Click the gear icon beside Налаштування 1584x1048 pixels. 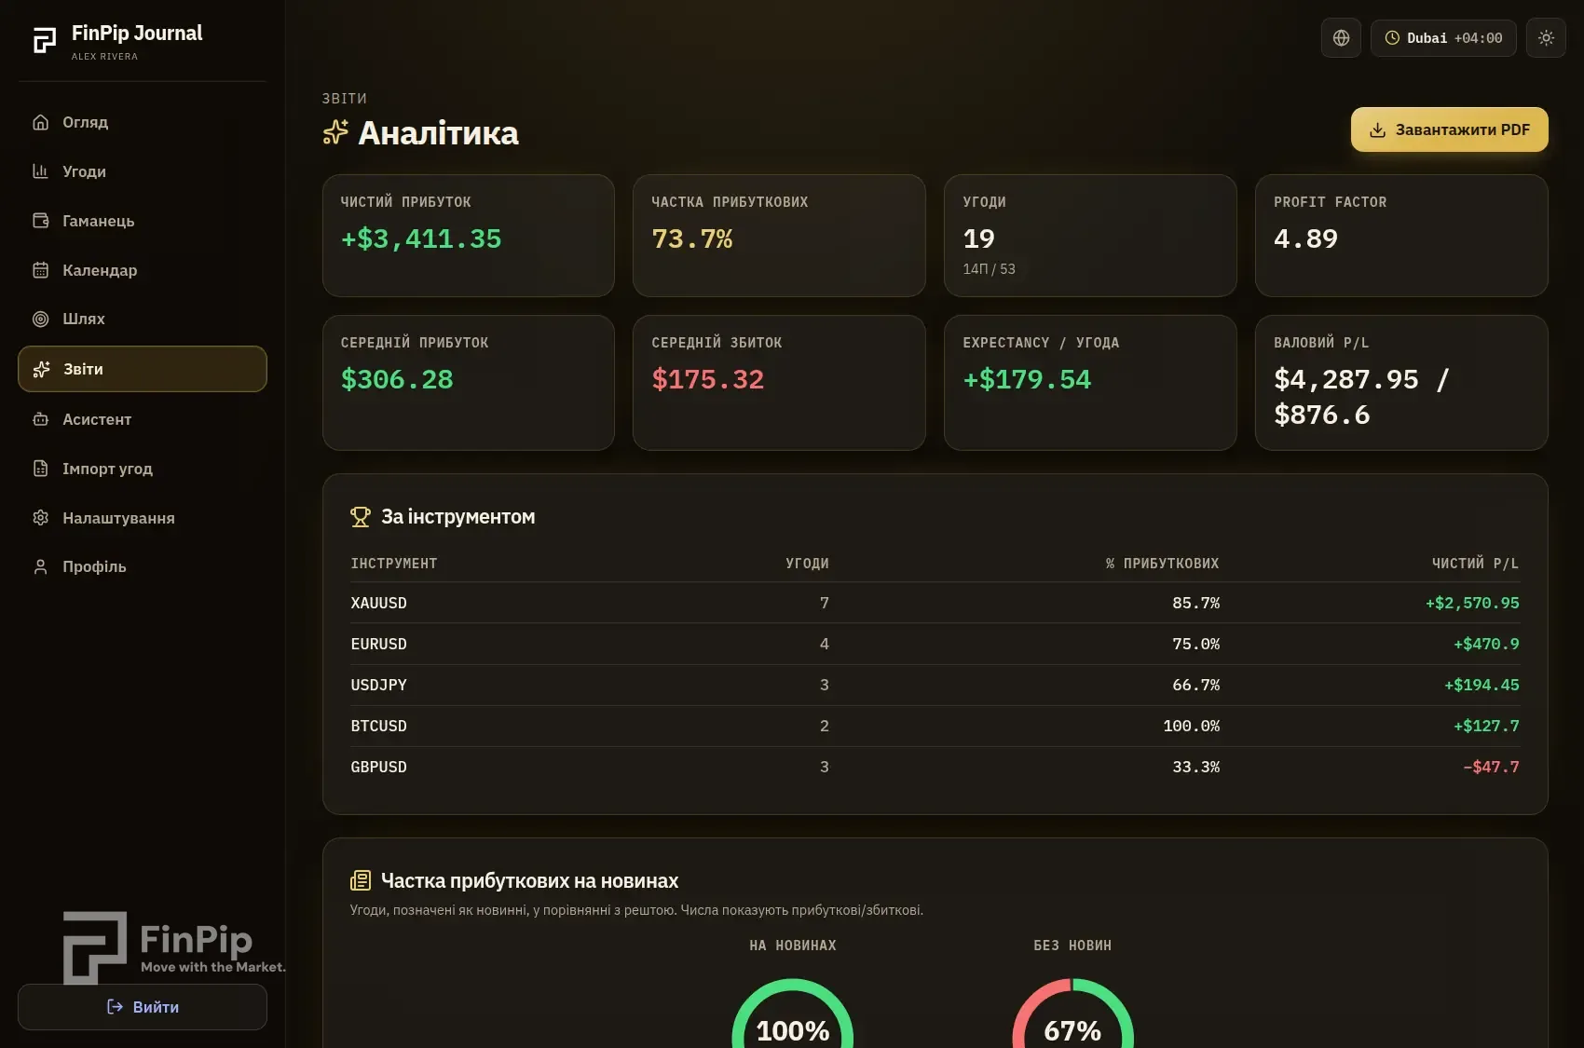coord(40,518)
